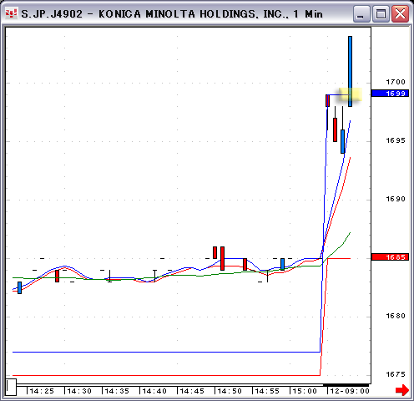Click the 1695 price axis label
Screen dimensions: 414x401
[396, 140]
